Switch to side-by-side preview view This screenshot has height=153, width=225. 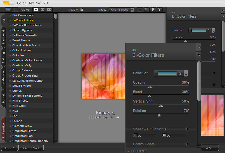tap(49, 10)
